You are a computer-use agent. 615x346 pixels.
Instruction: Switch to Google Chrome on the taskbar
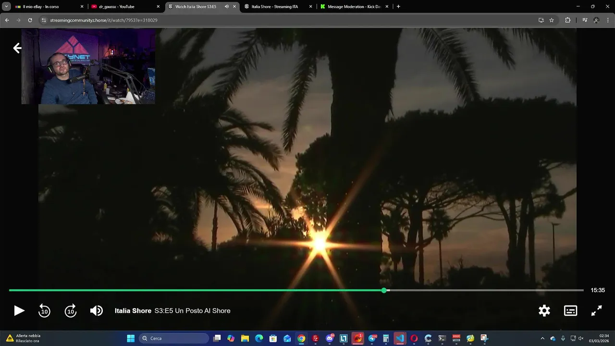click(301, 338)
